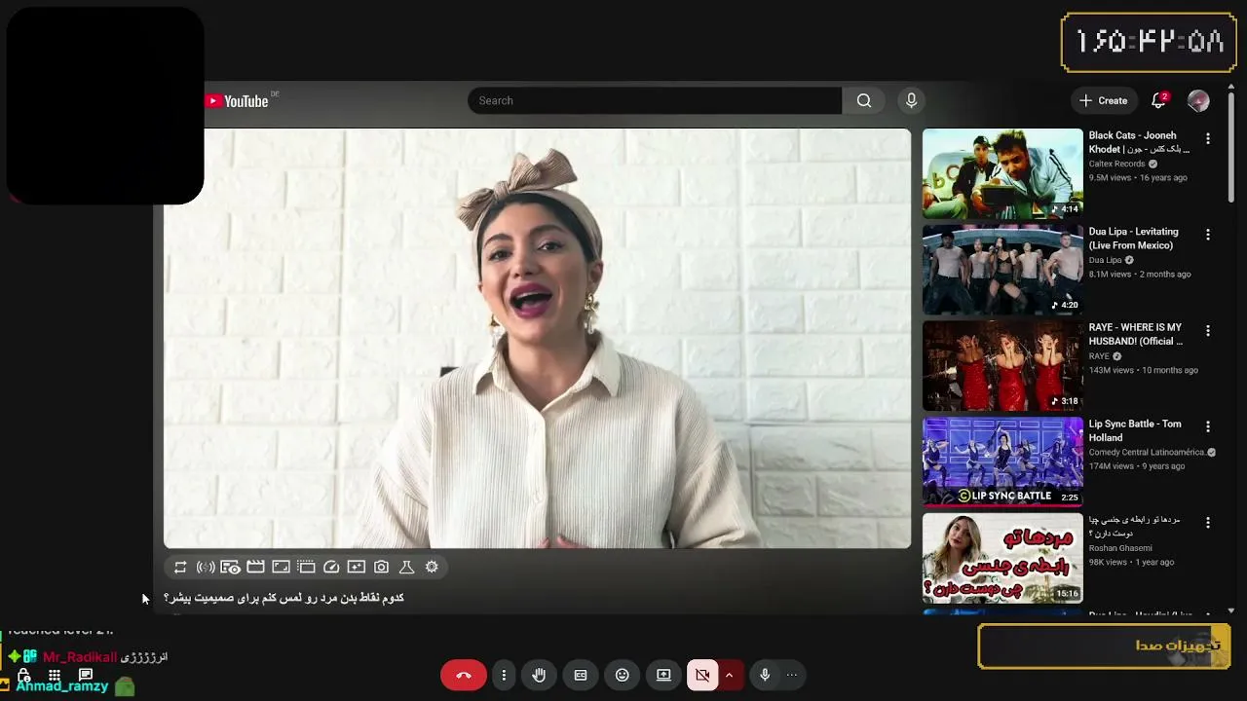1247x701 pixels.
Task: Click the lock icon at bottom left
Action: coord(24,675)
